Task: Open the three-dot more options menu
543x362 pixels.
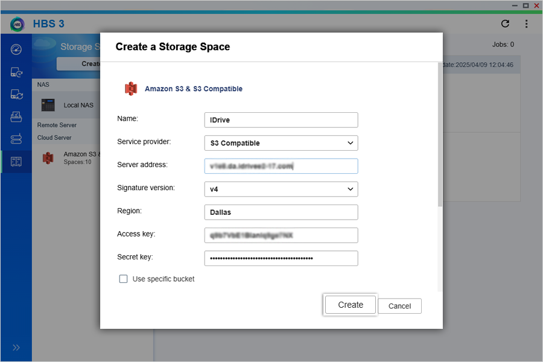Action: pos(526,24)
